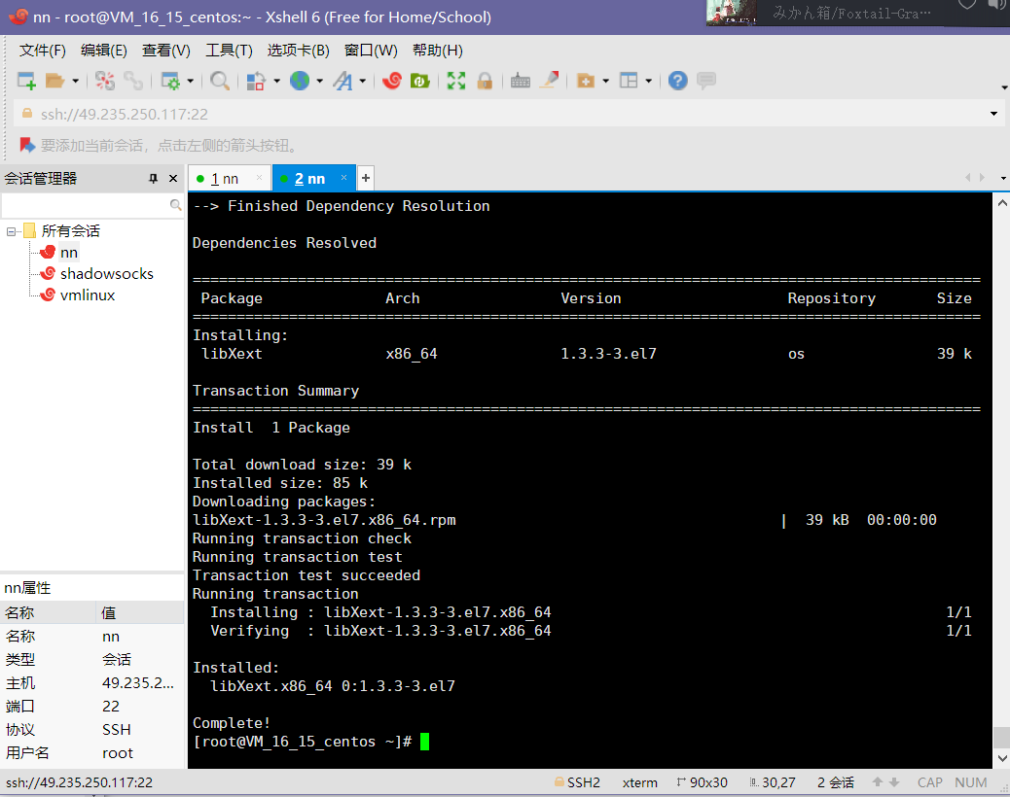Click the 值 column header
The width and height of the screenshot is (1010, 797).
tap(140, 612)
